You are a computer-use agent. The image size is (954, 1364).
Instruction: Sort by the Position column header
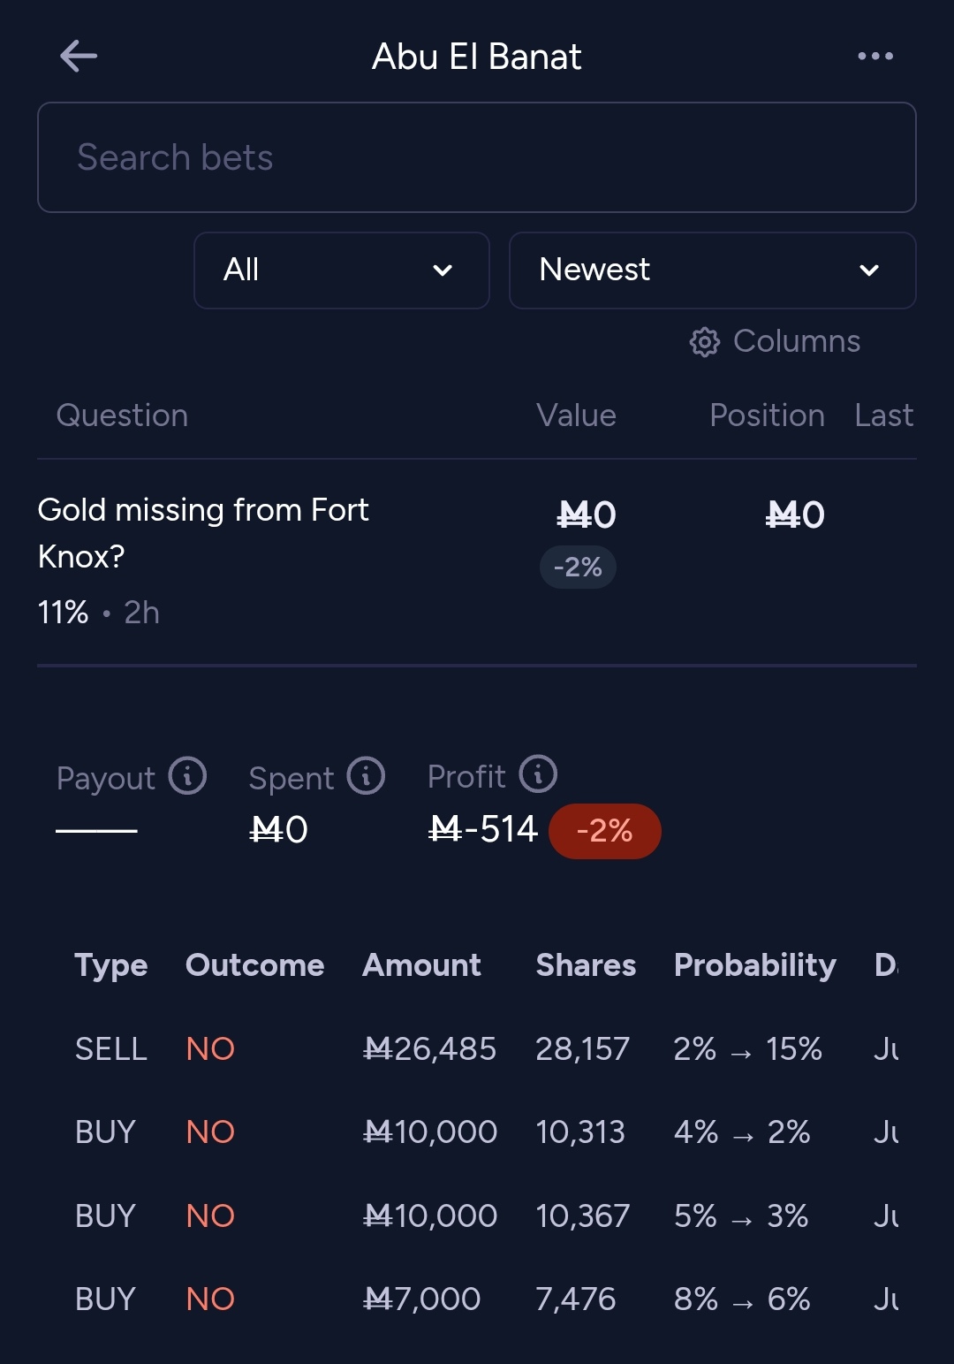767,415
